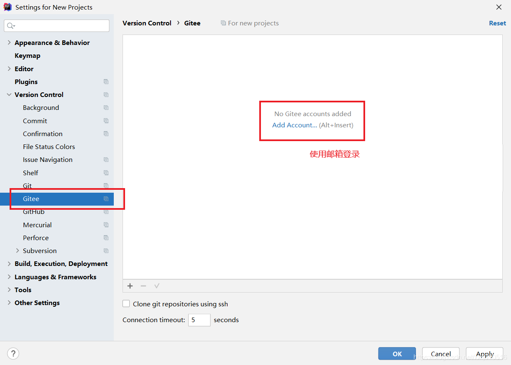Collapse the Version Control section

[x=9, y=94]
